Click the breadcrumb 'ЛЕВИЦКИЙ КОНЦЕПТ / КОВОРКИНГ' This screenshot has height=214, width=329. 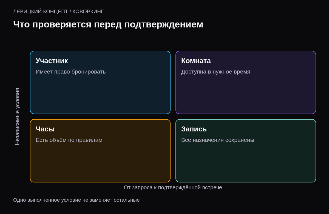(58, 12)
